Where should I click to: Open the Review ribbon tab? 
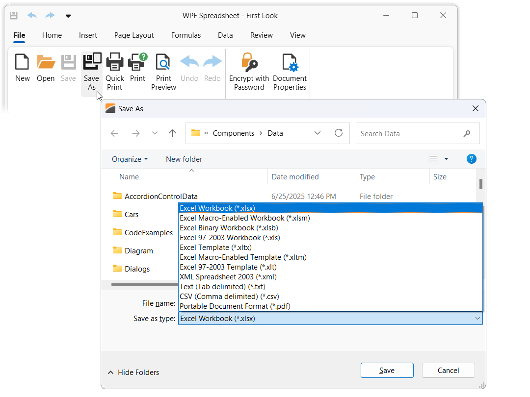(x=261, y=35)
